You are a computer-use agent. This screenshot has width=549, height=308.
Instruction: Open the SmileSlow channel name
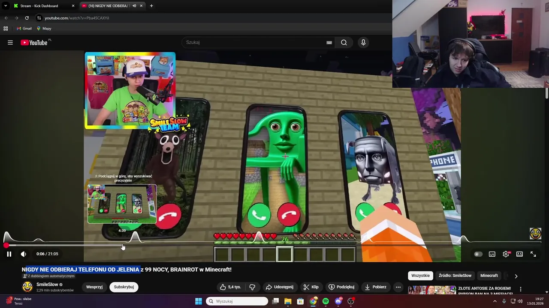(x=47, y=284)
